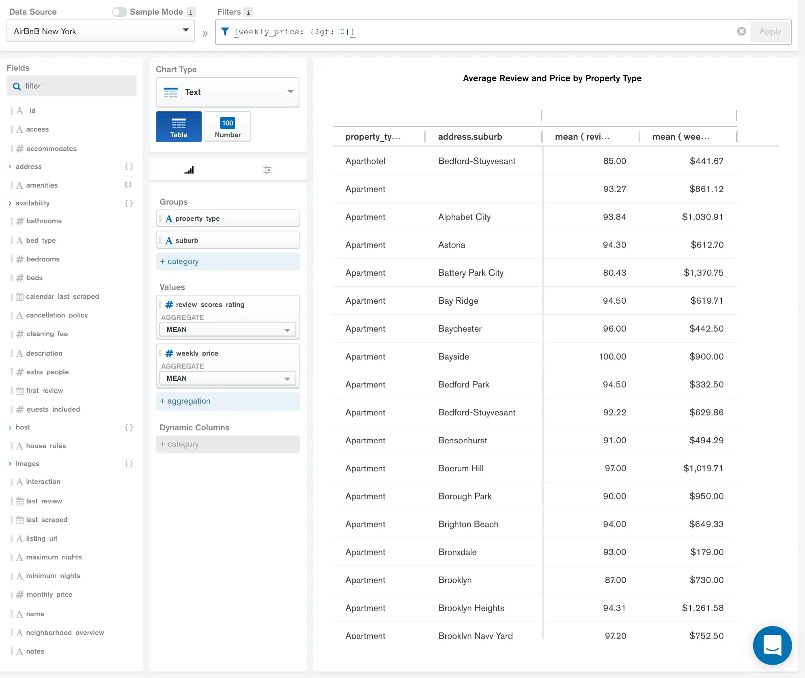This screenshot has width=805, height=678.
Task: Click the bar chart icon below Chart Type
Action: [x=189, y=170]
